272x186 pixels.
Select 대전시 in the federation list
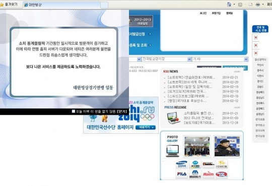260,76
